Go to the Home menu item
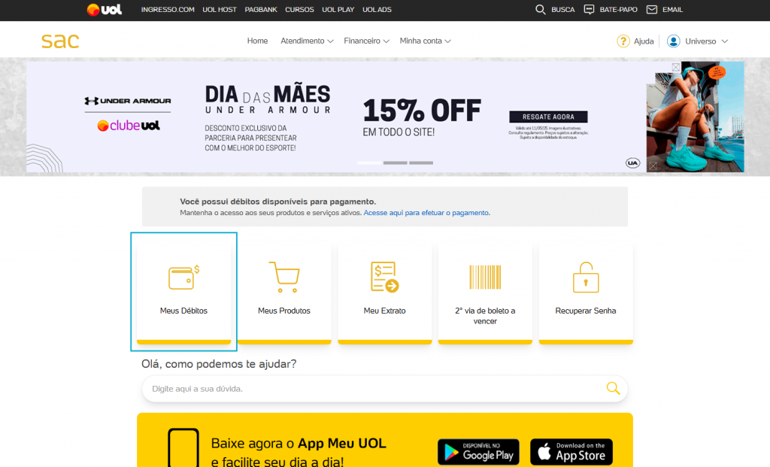This screenshot has height=467, width=770. coord(257,41)
